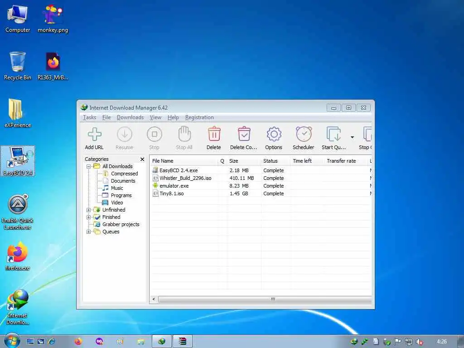The image size is (464, 348).
Task: Open the Tasks menu
Action: (90, 117)
